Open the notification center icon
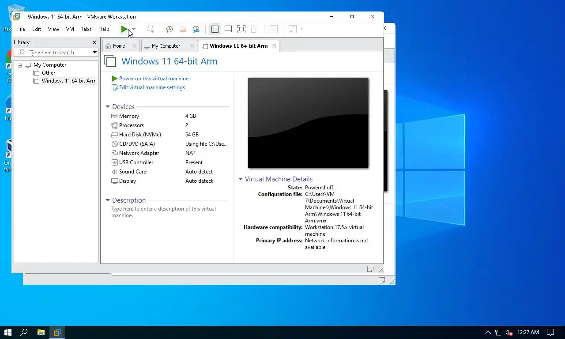 [550, 332]
